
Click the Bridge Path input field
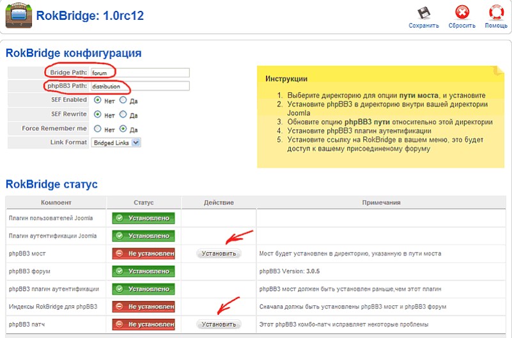pos(140,72)
